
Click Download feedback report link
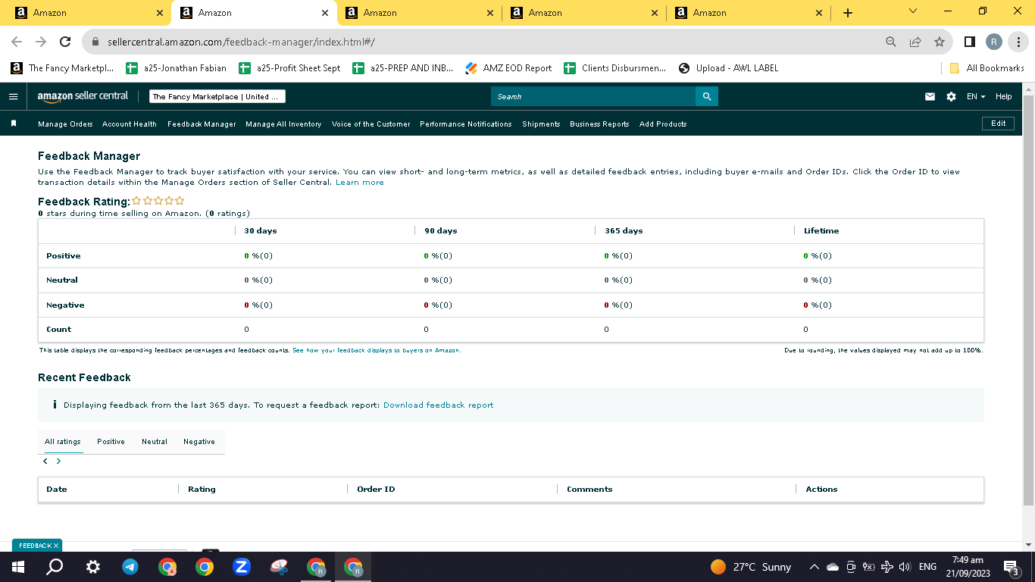click(438, 405)
